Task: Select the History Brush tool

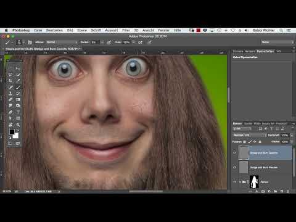Action: pyautogui.click(x=18, y=93)
